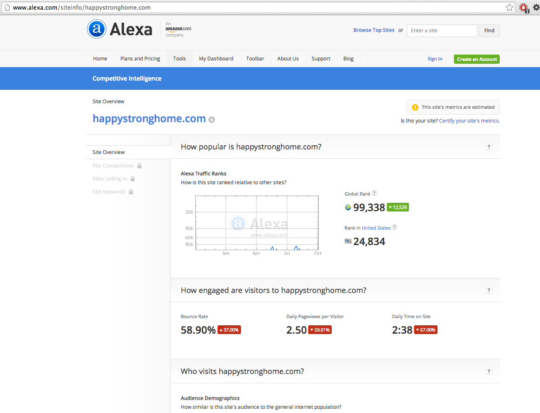Focus the 'Enter a site' search field

point(442,31)
